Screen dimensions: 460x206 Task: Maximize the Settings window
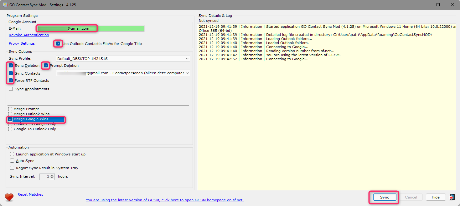[x=438, y=5]
